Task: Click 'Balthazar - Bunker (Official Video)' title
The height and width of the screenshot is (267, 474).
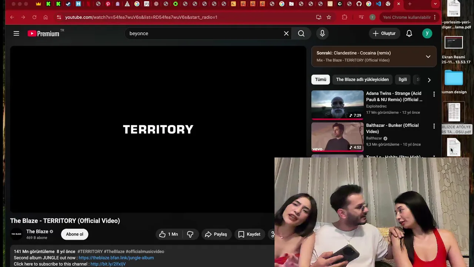Action: point(392,128)
